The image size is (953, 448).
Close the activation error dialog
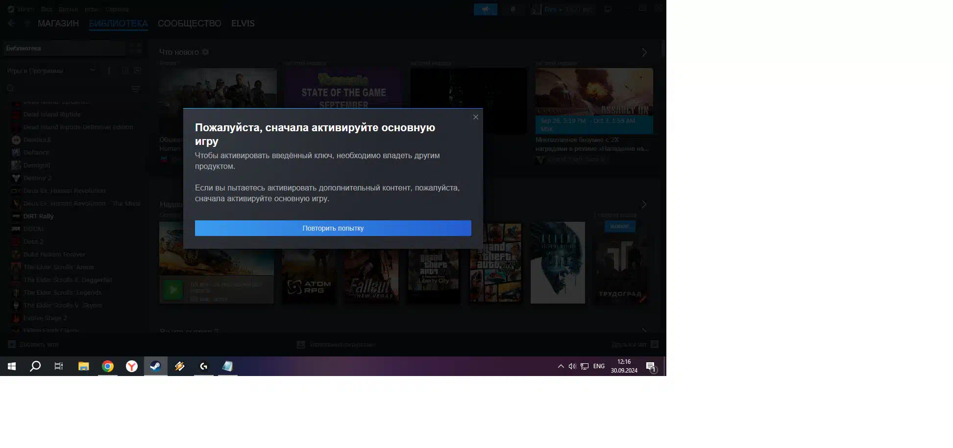click(x=475, y=117)
